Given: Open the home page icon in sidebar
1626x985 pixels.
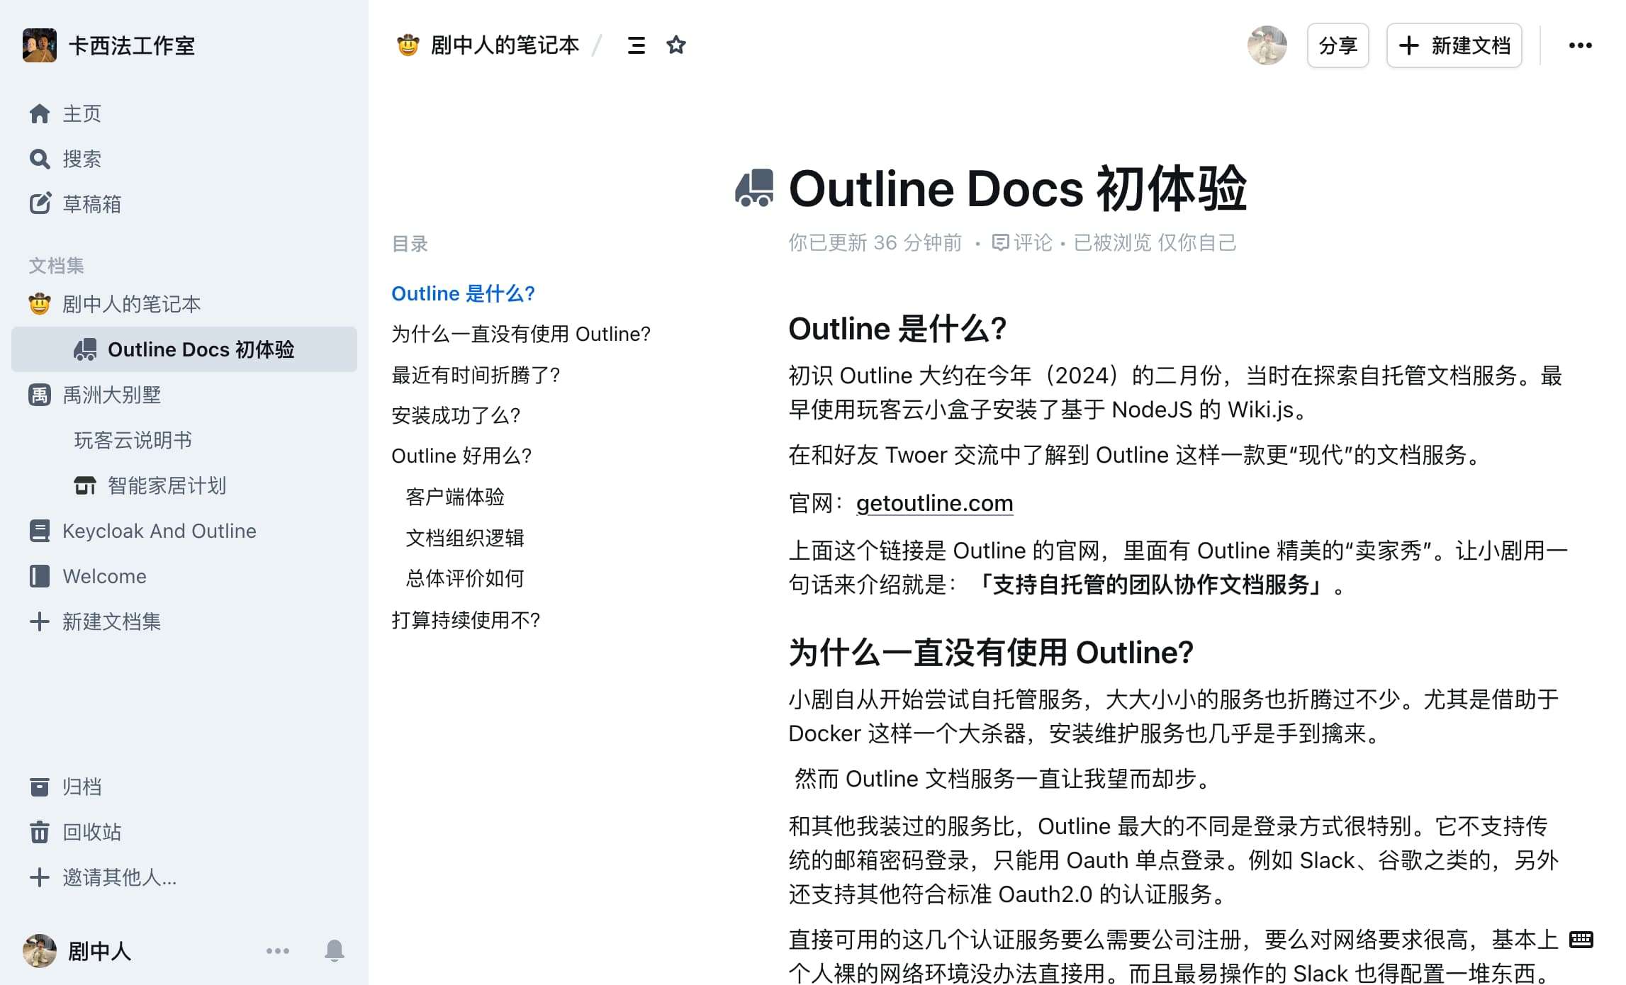Looking at the screenshot, I should [x=40, y=113].
